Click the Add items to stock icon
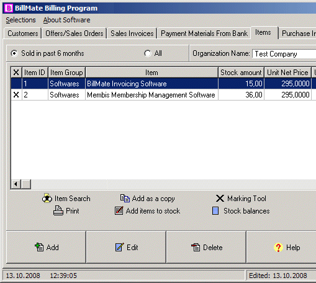Screen dimensions: 316x283 [119, 210]
